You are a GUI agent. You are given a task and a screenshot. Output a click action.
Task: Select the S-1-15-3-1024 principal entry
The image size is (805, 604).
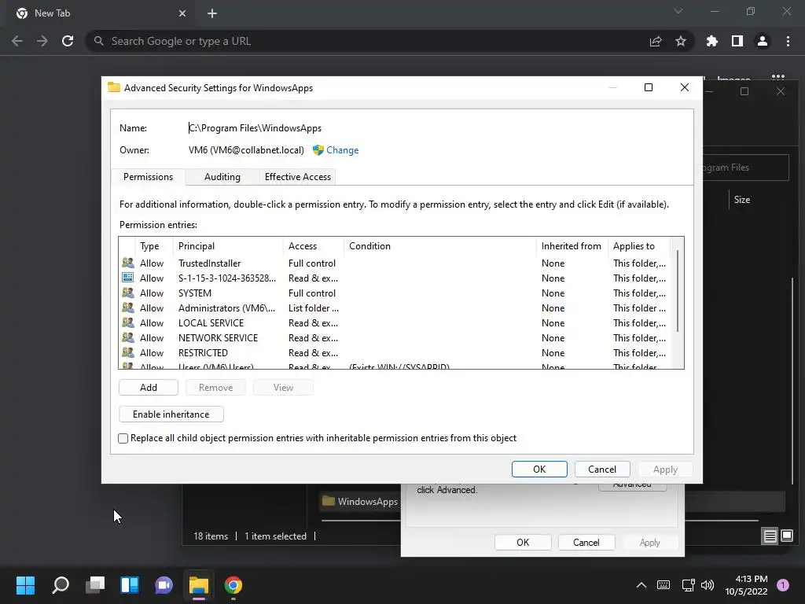(395, 278)
